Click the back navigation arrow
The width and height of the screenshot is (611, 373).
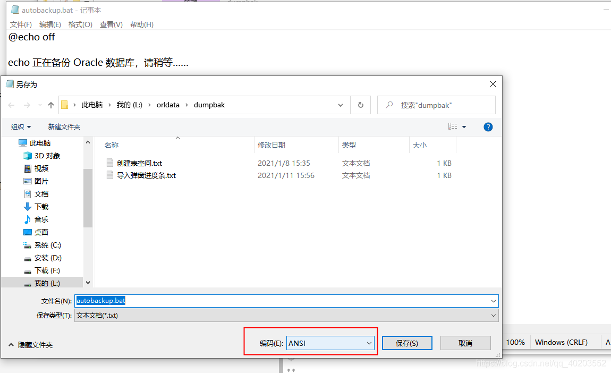click(x=11, y=105)
